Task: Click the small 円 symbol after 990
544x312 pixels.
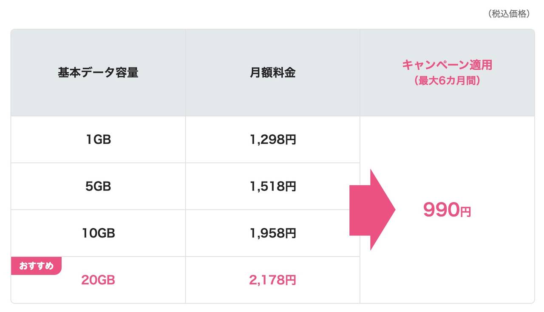Action: 466,212
